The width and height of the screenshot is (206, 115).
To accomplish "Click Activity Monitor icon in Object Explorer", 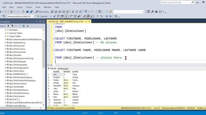I will pos(28,26).
